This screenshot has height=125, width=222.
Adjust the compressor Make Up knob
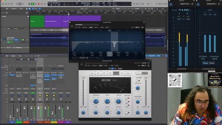click(x=119, y=101)
